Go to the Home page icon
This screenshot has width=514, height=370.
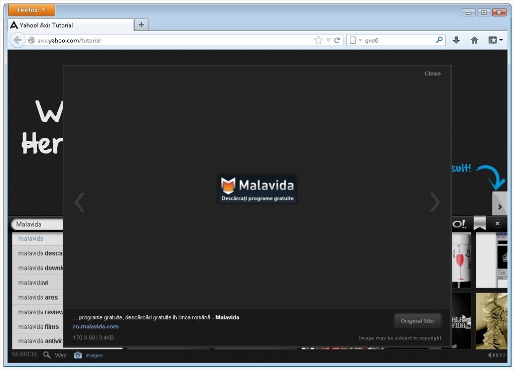click(474, 40)
